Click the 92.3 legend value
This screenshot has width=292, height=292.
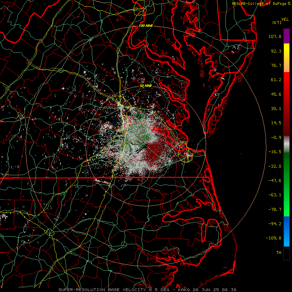[x=276, y=51]
